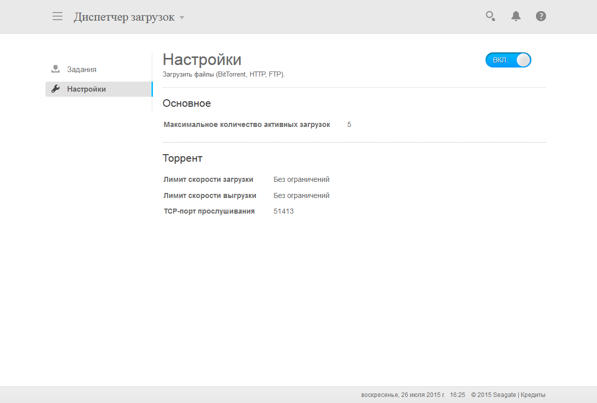597x403 pixels.
Task: Click the Торрент section heading
Action: (x=182, y=158)
